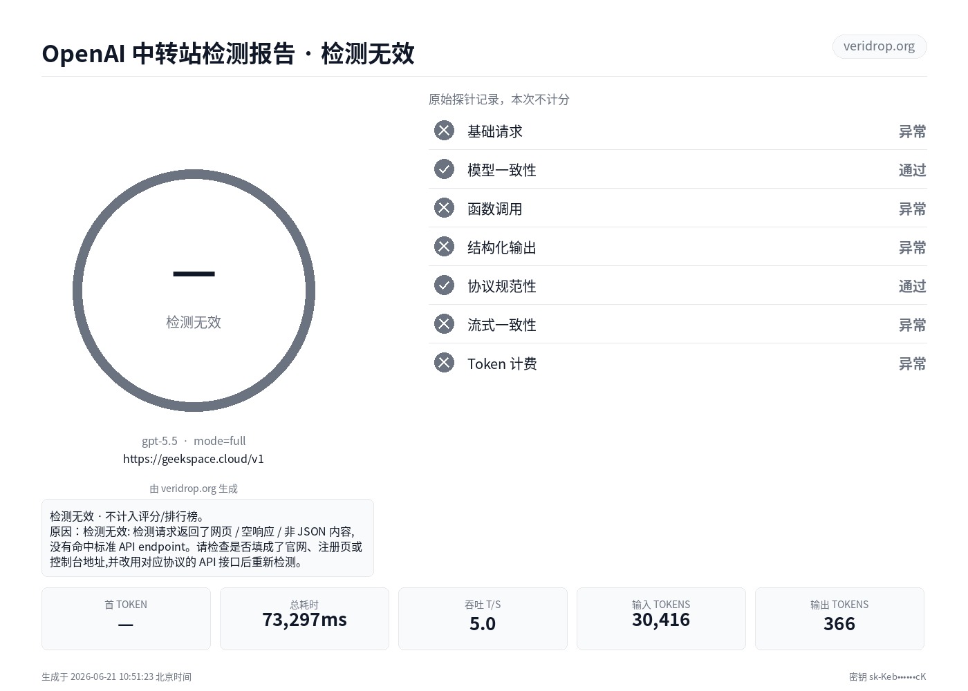
Task: Open the veridrop.org badge at top right
Action: (879, 46)
